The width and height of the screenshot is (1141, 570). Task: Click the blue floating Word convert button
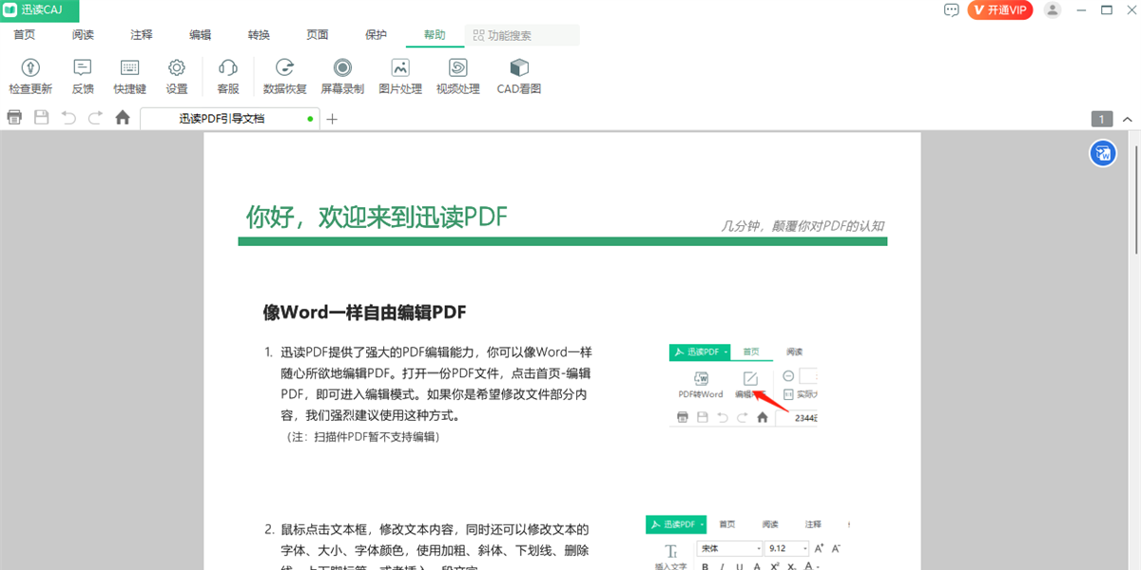pyautogui.click(x=1103, y=154)
